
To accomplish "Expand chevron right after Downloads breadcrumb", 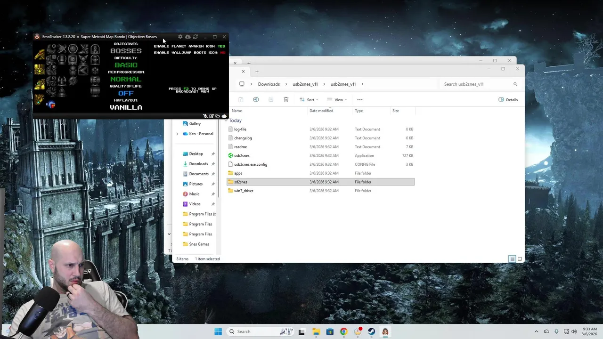I will [x=286, y=84].
